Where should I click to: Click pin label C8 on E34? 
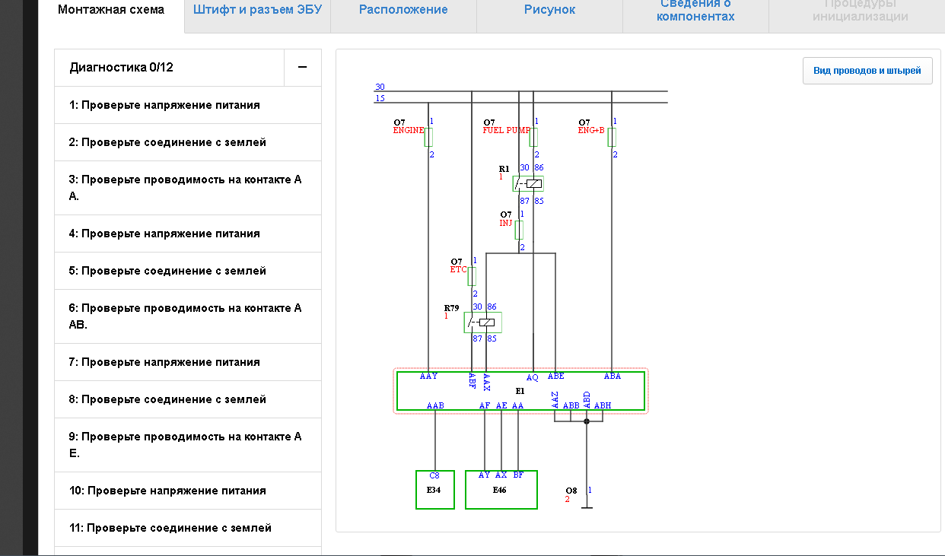point(435,475)
